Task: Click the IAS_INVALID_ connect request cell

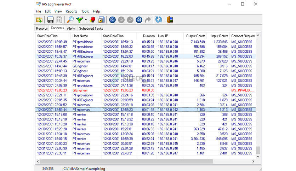Action: [243, 90]
